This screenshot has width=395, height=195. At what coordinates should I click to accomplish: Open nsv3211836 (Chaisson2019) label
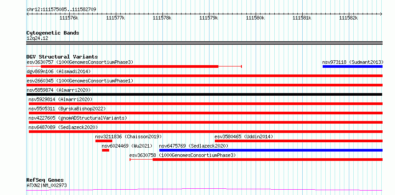(x=128, y=136)
